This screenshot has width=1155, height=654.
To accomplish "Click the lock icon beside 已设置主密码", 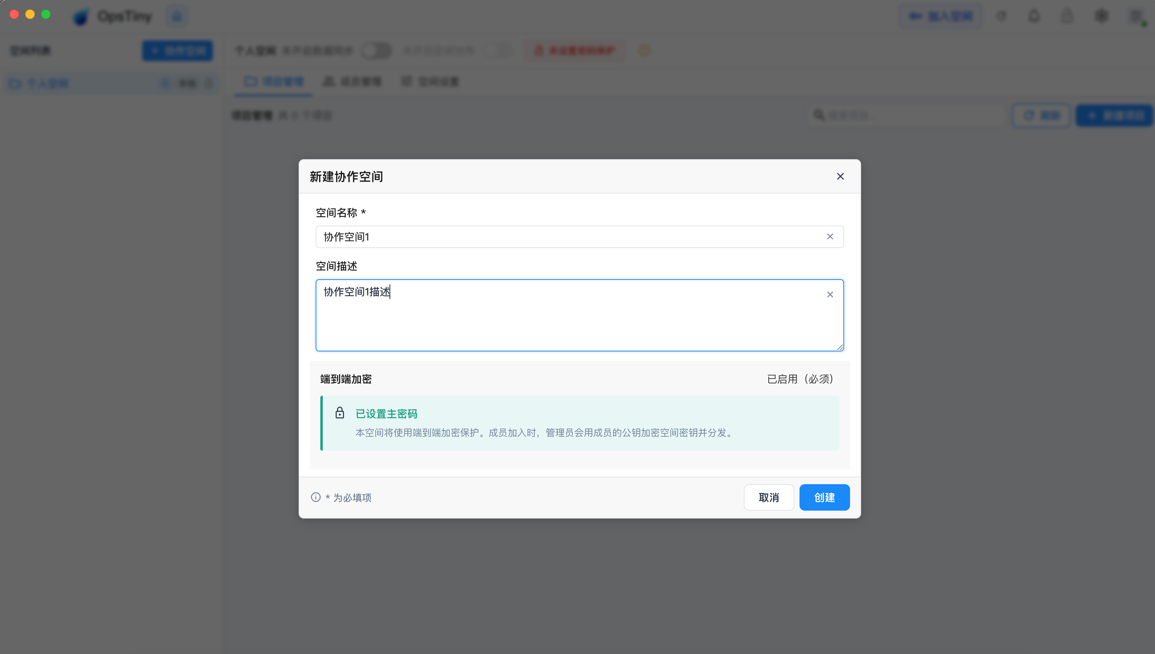I will (x=340, y=413).
